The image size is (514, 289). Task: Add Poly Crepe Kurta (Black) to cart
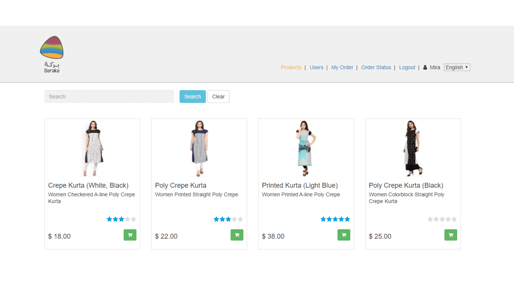[x=451, y=235]
